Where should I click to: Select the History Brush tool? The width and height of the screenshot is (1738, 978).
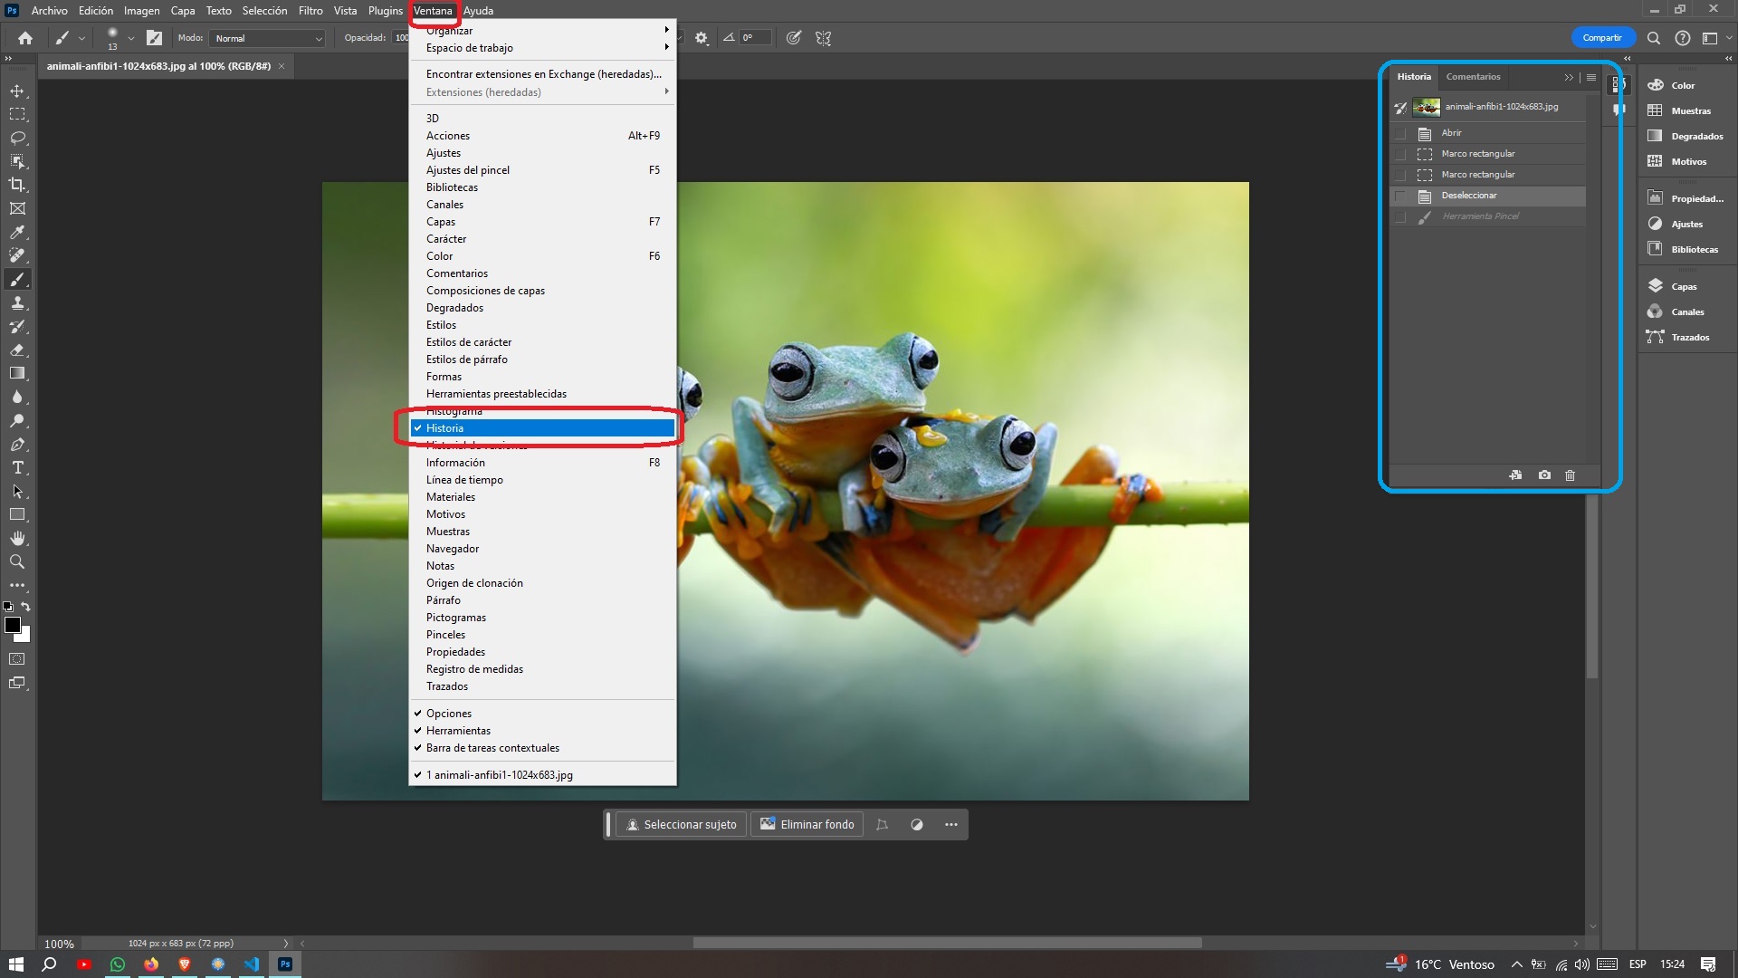[17, 326]
